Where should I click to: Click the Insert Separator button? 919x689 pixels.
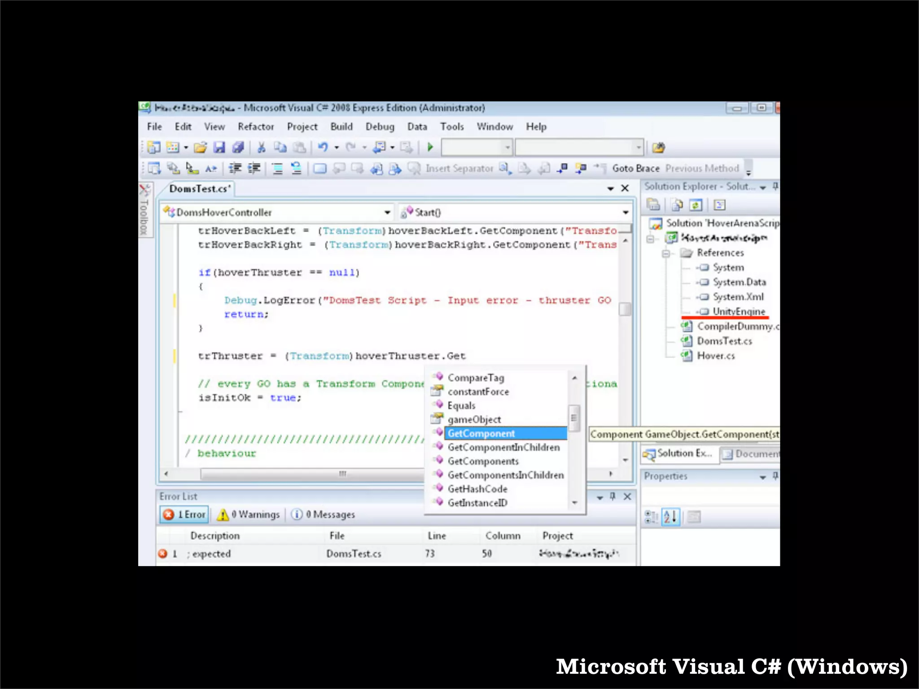[x=459, y=169]
